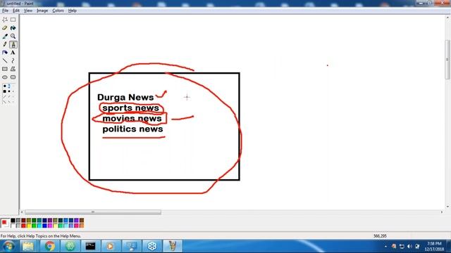Select the Curve tool
The image size is (451, 253).
[x=13, y=61]
